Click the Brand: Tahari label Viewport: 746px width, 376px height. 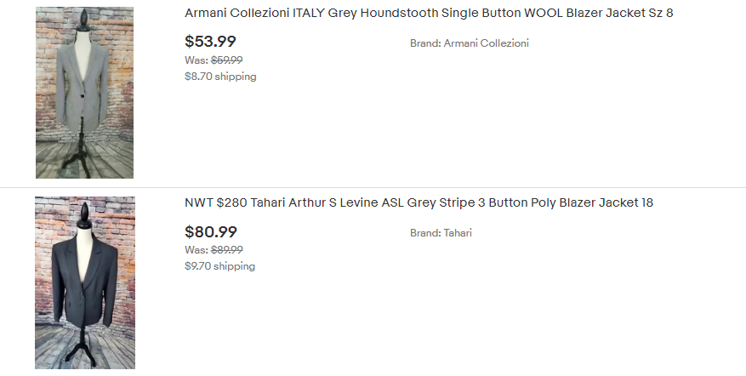coord(441,233)
